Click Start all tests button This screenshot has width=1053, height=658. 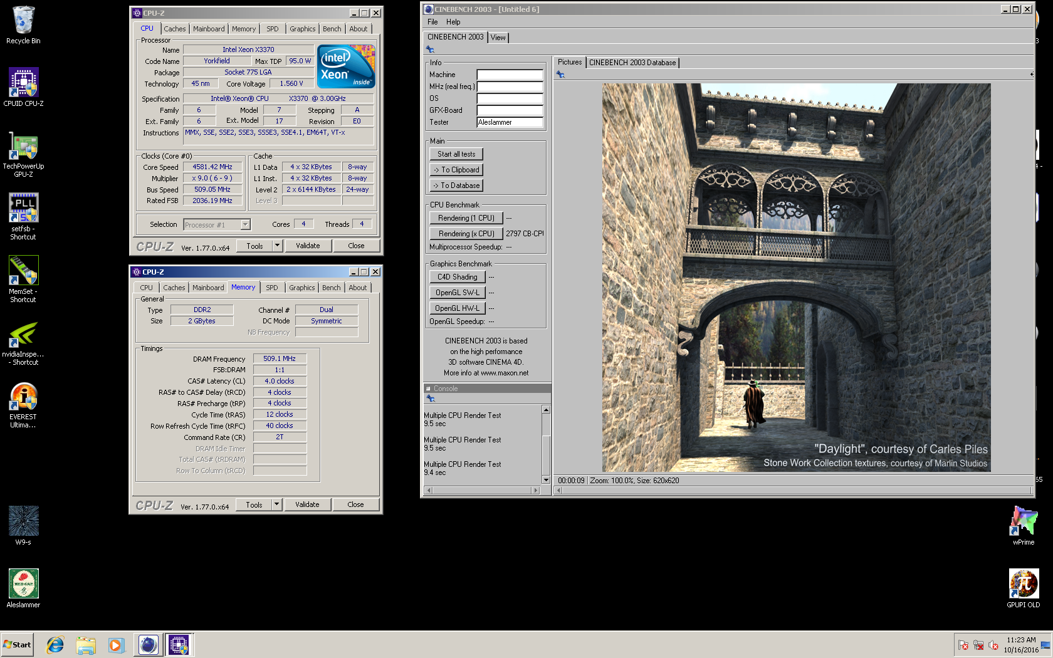pos(456,154)
